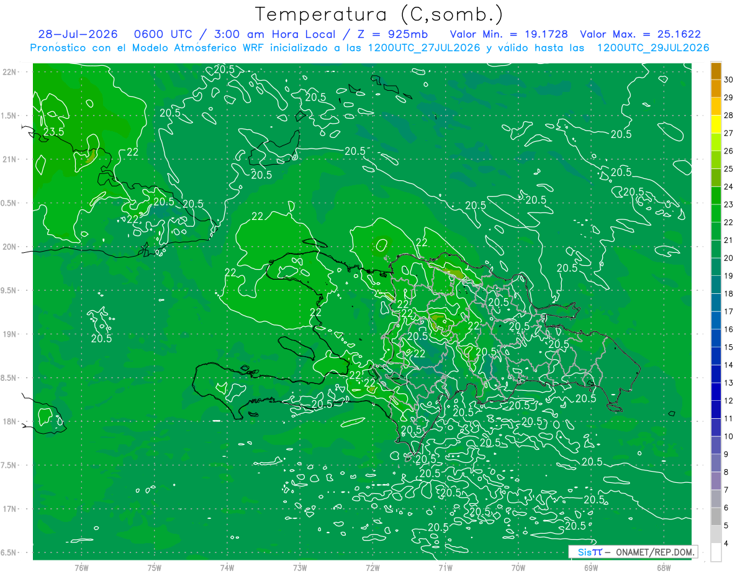Click legend value "6"

pyautogui.click(x=727, y=508)
